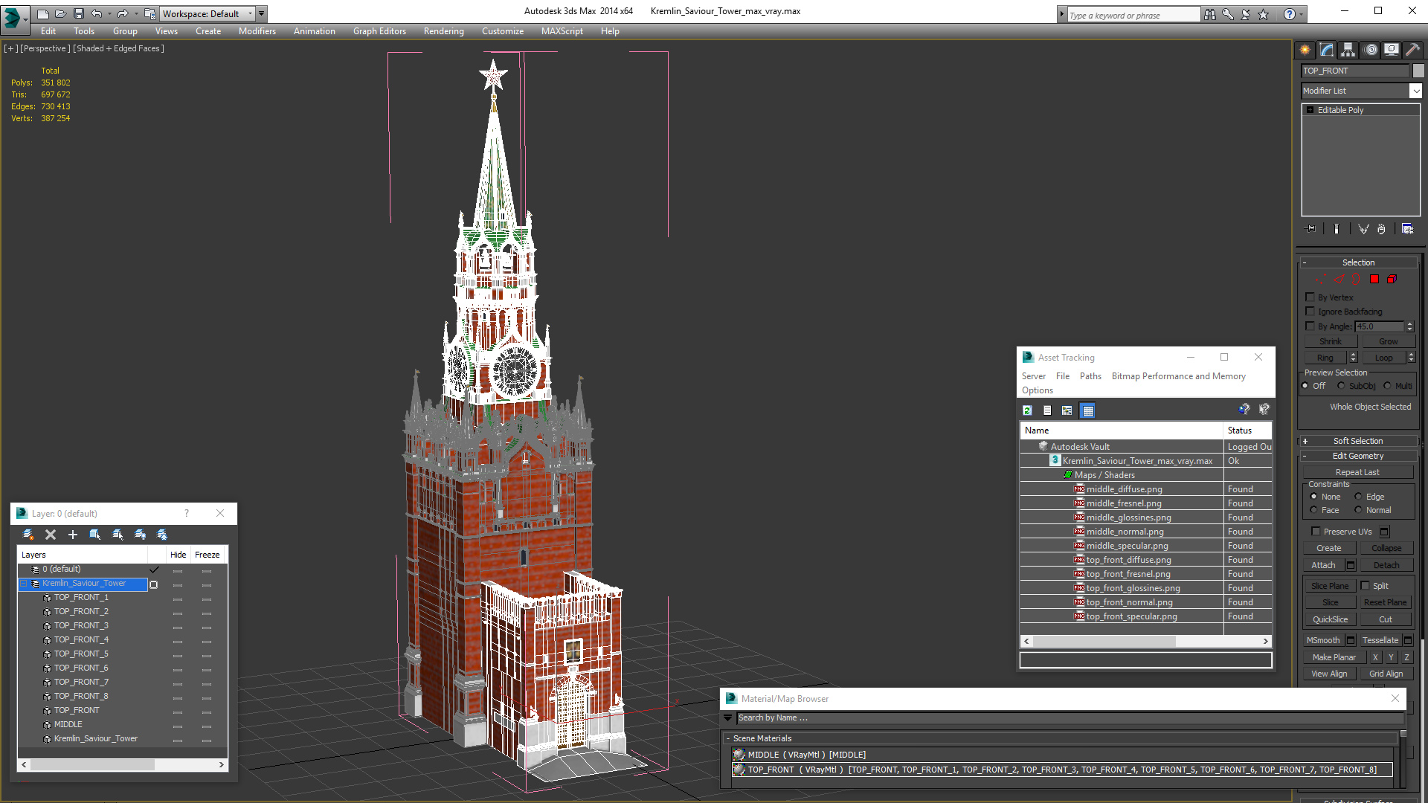Viewport: 1428px width, 803px height.
Task: Open the Utilities command panel tab
Action: [x=1413, y=50]
